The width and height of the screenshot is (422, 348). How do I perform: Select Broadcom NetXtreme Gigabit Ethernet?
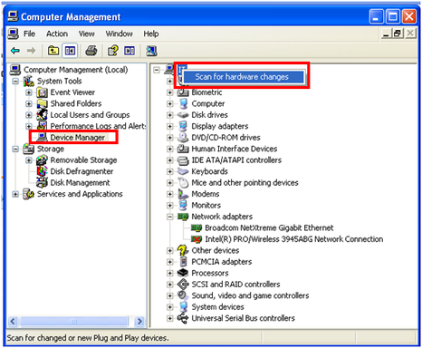click(x=269, y=227)
